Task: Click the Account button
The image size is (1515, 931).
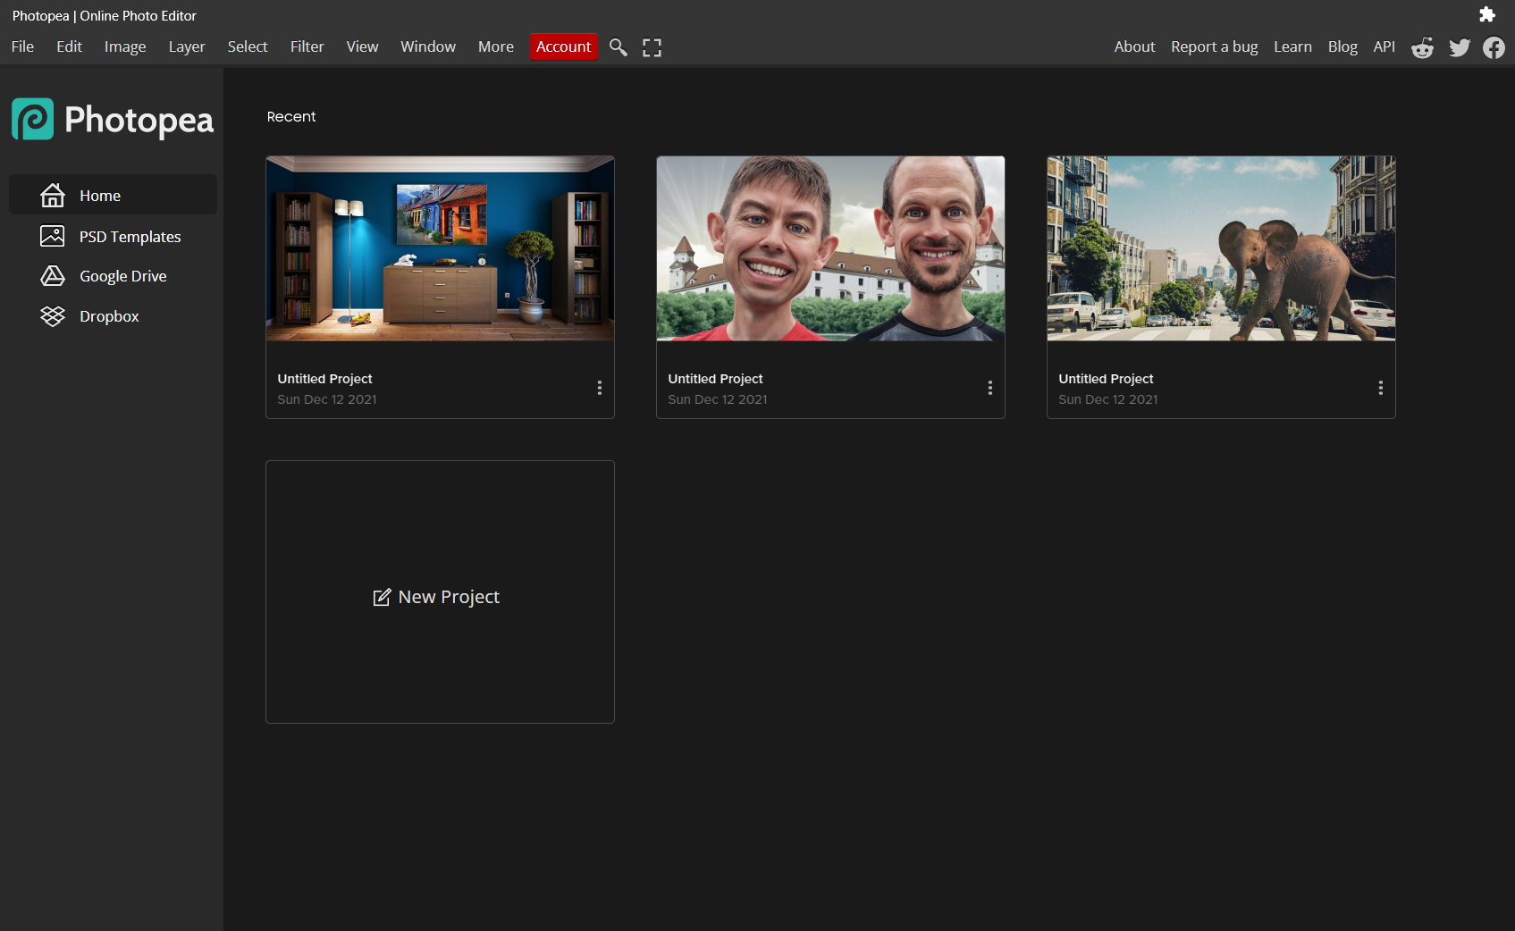Action: coord(563,46)
